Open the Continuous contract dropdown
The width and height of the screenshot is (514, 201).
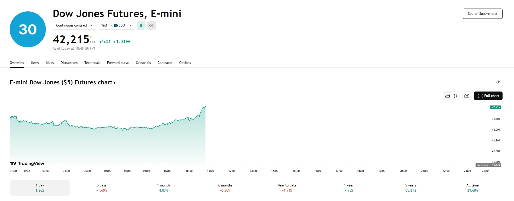pos(74,25)
